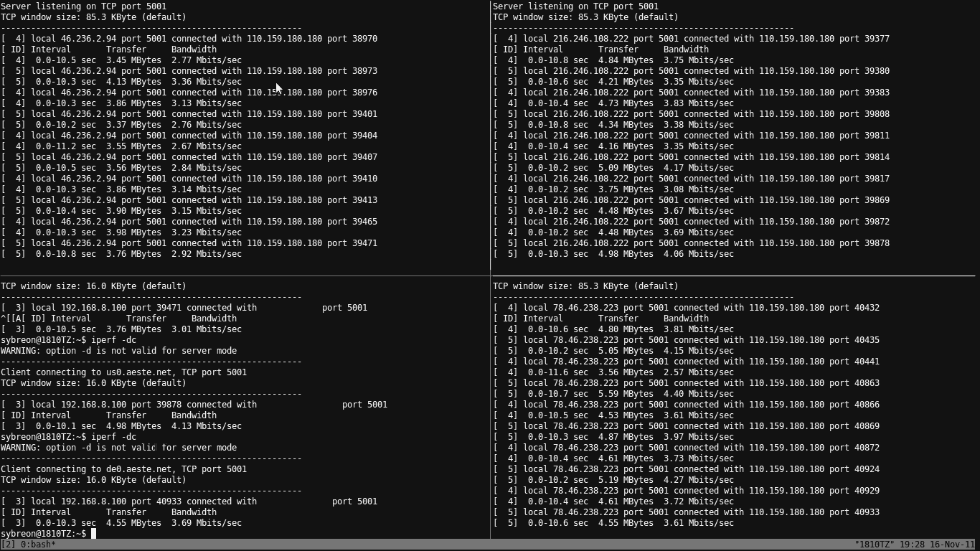Click horizontal divider above bottom-right pane

732,275
